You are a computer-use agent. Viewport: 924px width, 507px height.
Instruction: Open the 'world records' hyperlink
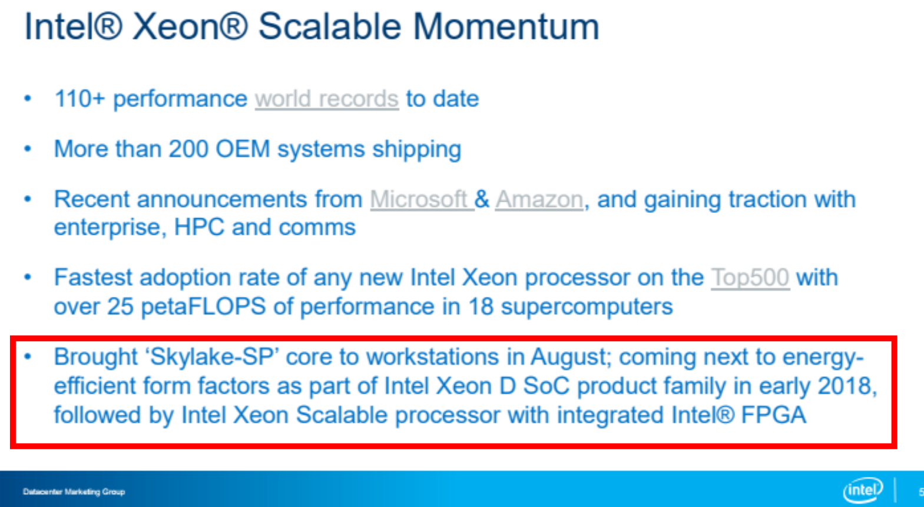[x=327, y=99]
